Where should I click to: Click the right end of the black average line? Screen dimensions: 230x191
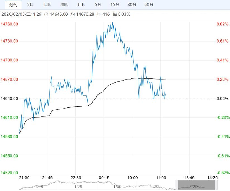pyautogui.click(x=165, y=79)
